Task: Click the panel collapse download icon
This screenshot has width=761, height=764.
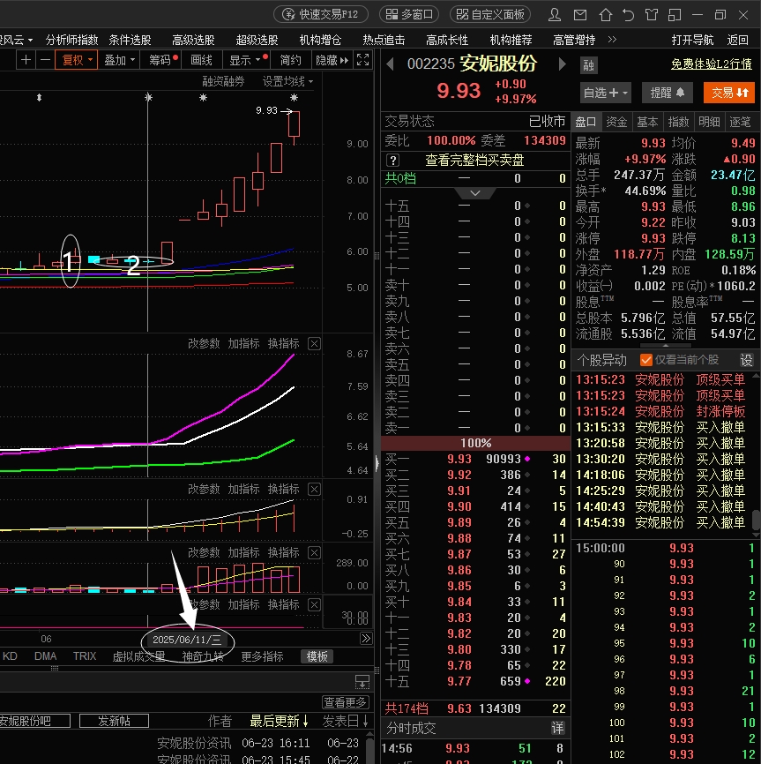Action: point(362,682)
